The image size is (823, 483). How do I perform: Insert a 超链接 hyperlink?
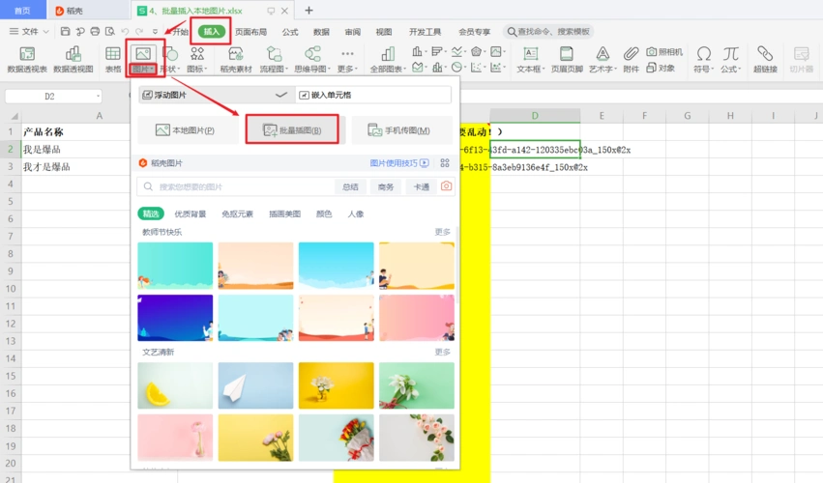pos(765,59)
